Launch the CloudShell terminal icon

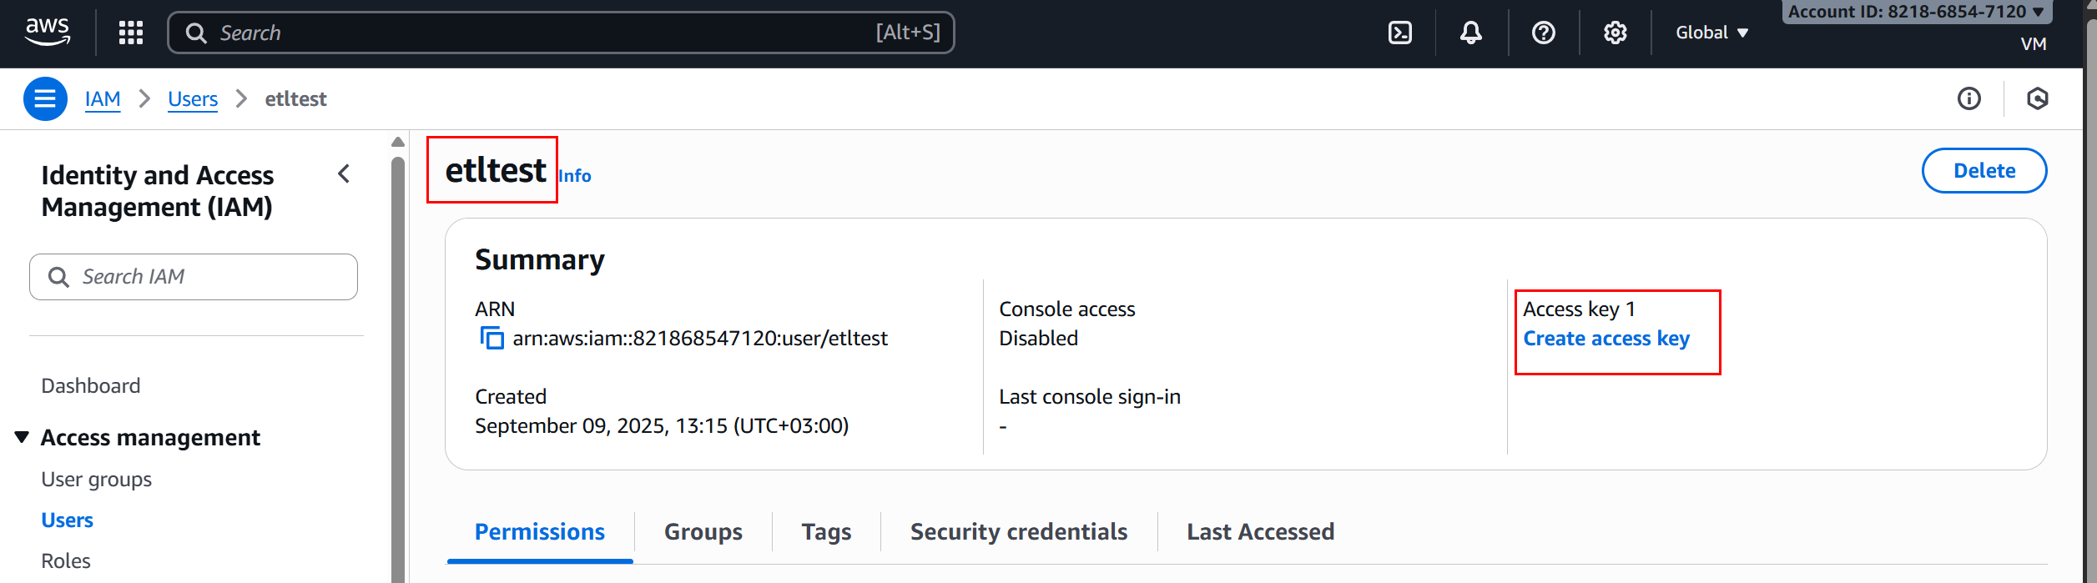(1399, 33)
